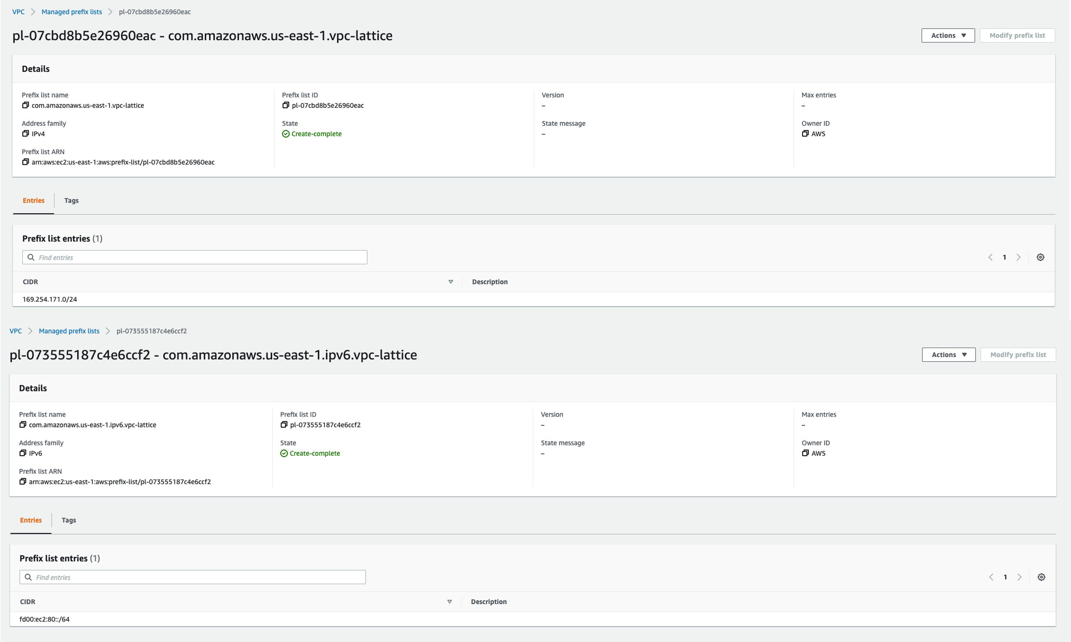Open preferences gear for the IPv4 entries table
Screen dimensions: 1071x642
pyautogui.click(x=1041, y=257)
